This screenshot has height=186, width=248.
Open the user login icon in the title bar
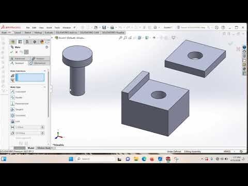point(217,27)
